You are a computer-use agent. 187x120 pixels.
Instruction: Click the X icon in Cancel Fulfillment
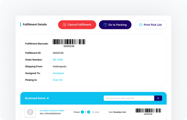point(64,25)
